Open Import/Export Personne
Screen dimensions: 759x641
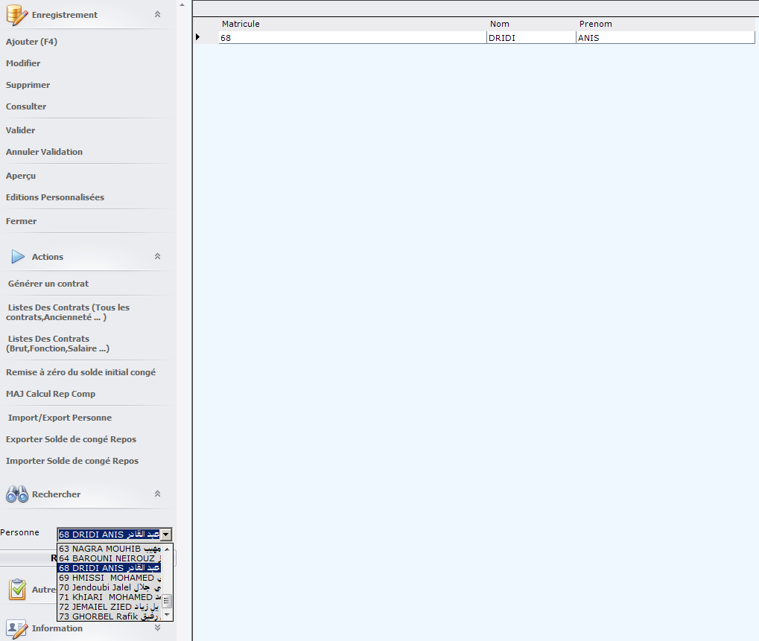tap(60, 418)
